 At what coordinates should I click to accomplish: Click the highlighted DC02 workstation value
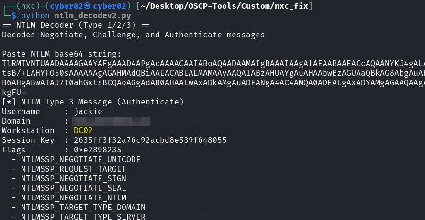(x=83, y=130)
